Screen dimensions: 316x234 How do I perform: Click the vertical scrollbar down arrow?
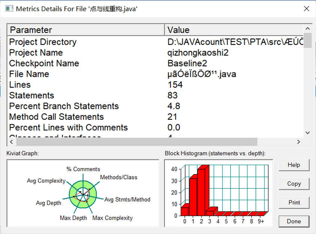pyautogui.click(x=307, y=133)
